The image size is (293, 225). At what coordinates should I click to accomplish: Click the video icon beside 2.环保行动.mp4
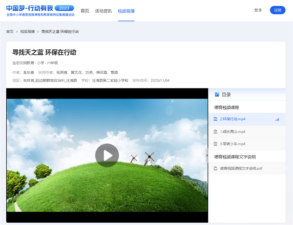pos(215,119)
